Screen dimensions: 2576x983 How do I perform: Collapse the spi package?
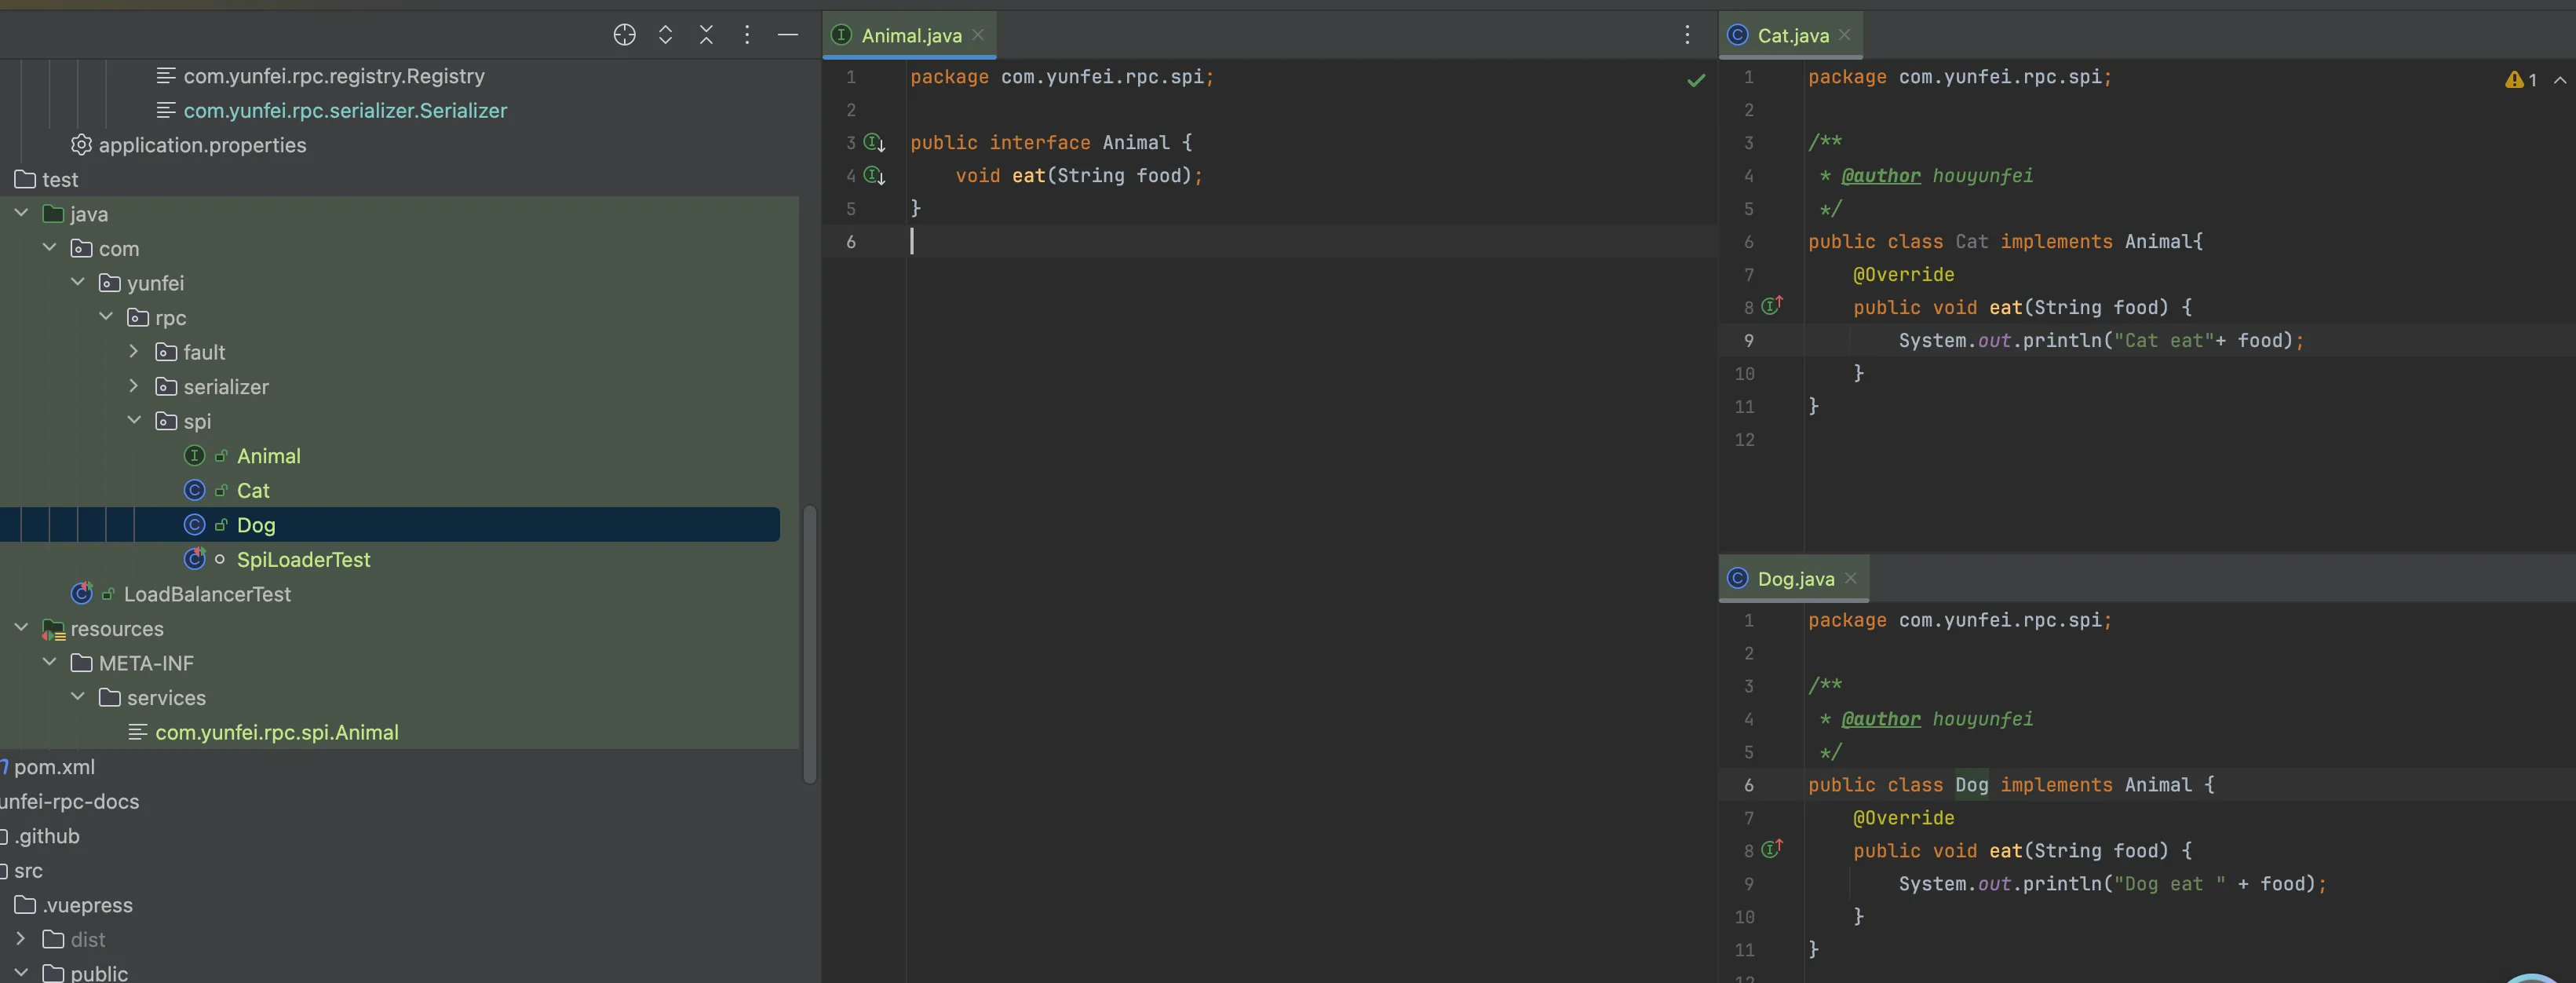point(134,421)
